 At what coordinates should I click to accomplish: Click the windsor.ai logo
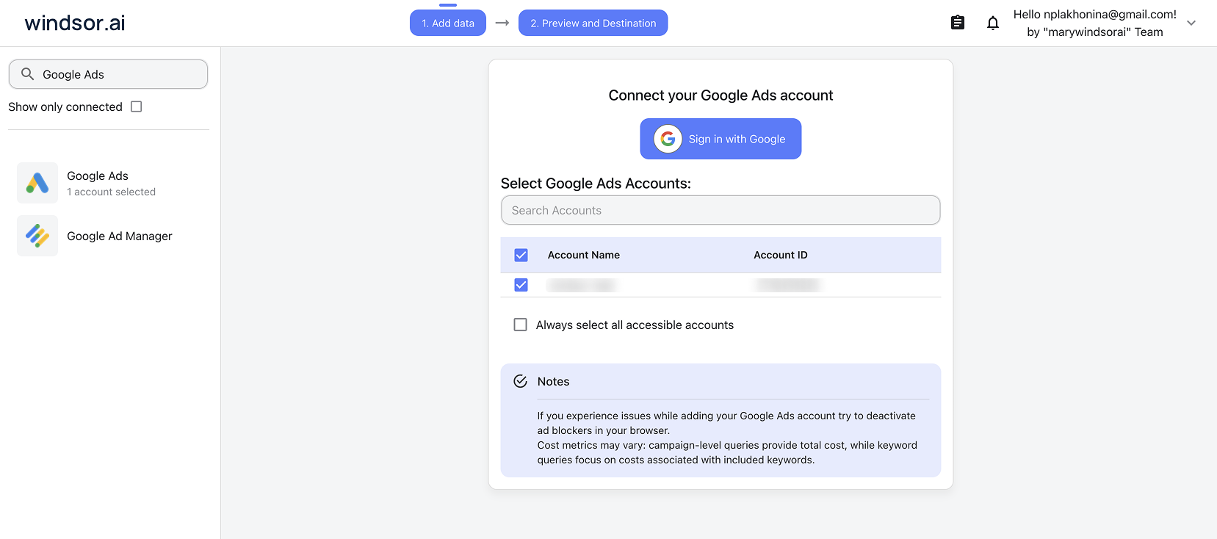click(x=75, y=23)
